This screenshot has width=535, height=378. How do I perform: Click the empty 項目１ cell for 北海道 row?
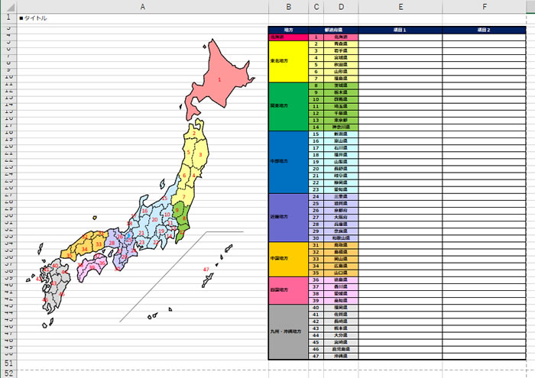pos(400,37)
